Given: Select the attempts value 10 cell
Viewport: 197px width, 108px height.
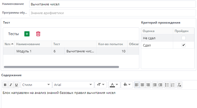Looking at the screenshot, I should pyautogui.click(x=112, y=51).
